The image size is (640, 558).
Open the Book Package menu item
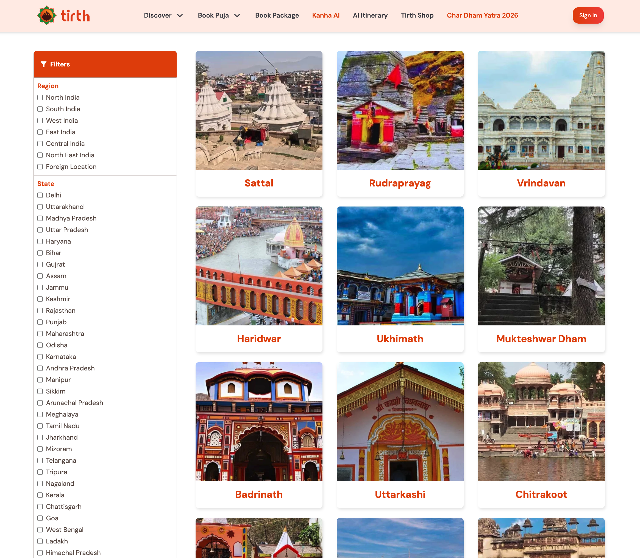click(277, 15)
